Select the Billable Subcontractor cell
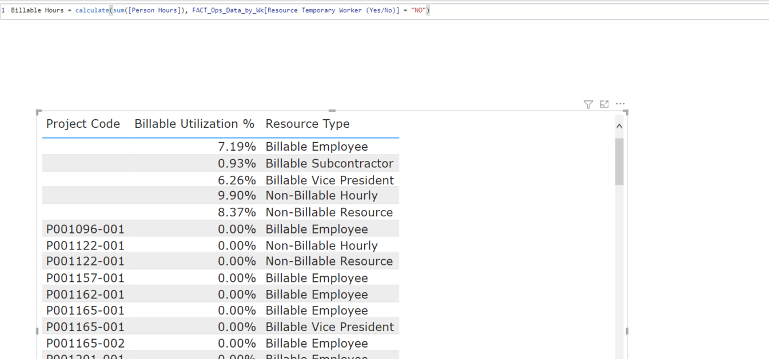769x359 pixels. 329,163
